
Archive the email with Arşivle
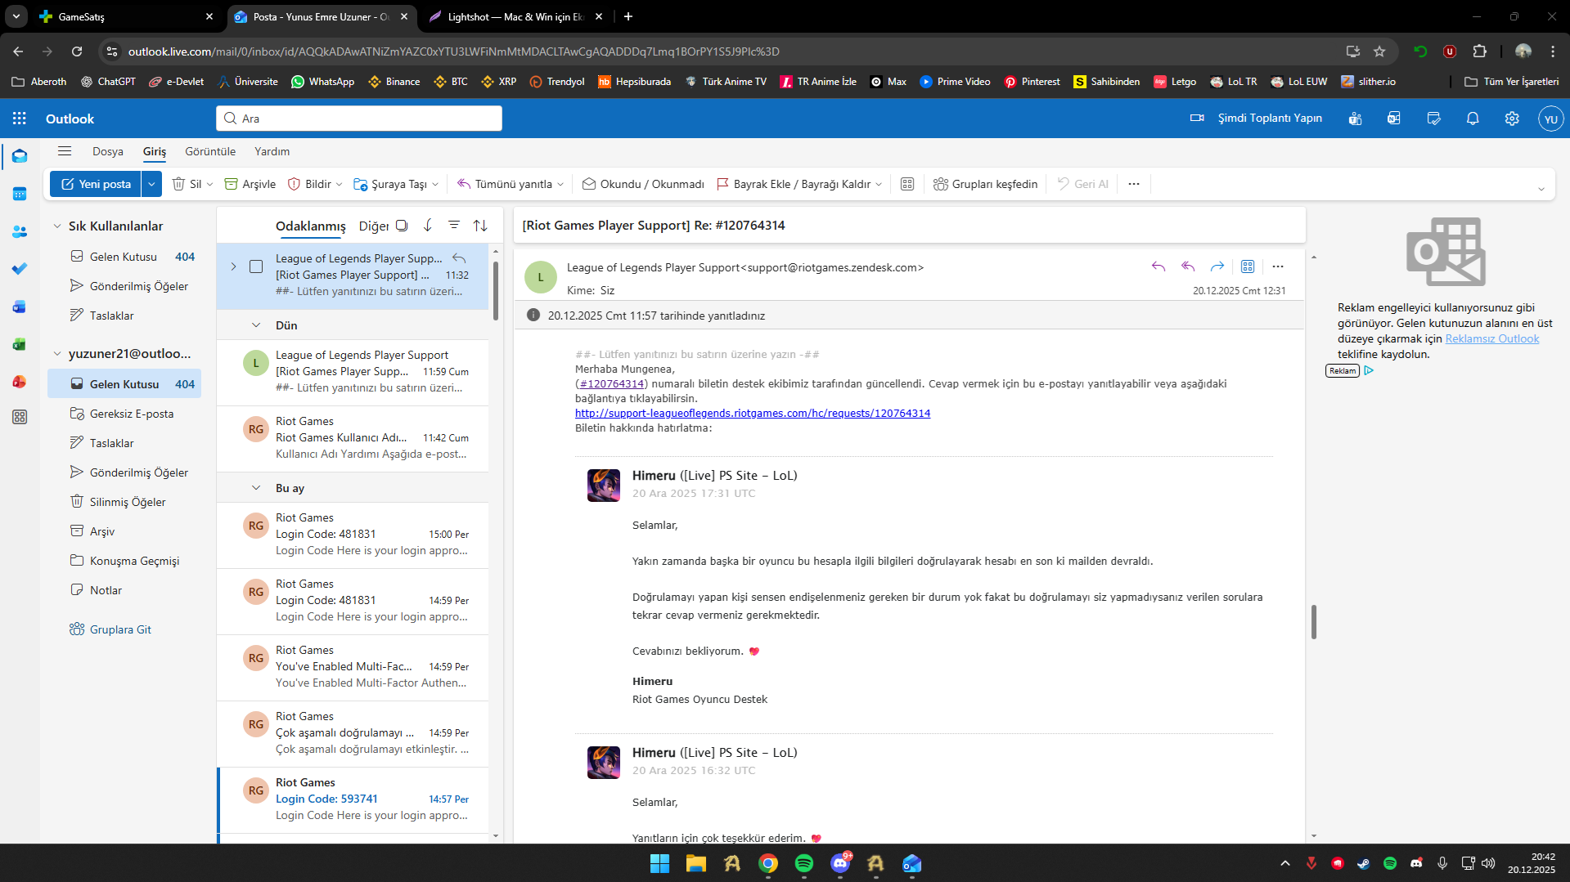tap(250, 184)
